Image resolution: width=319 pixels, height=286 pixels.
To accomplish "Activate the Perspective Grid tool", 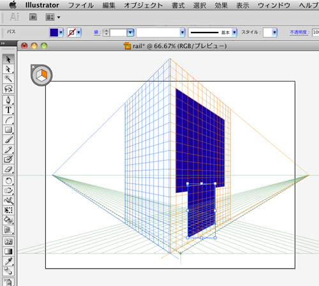I will click(x=8, y=230).
